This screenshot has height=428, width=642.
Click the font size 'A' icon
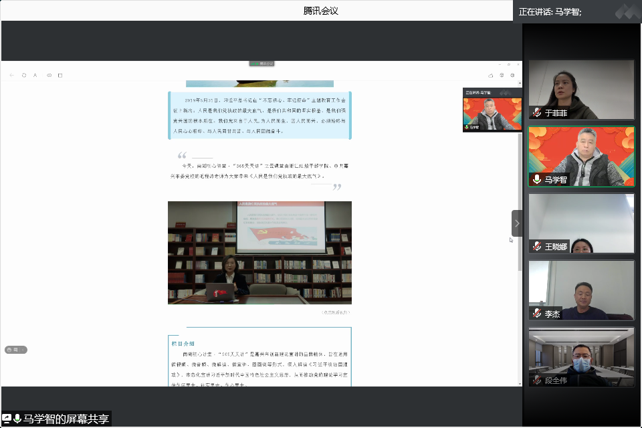[35, 75]
